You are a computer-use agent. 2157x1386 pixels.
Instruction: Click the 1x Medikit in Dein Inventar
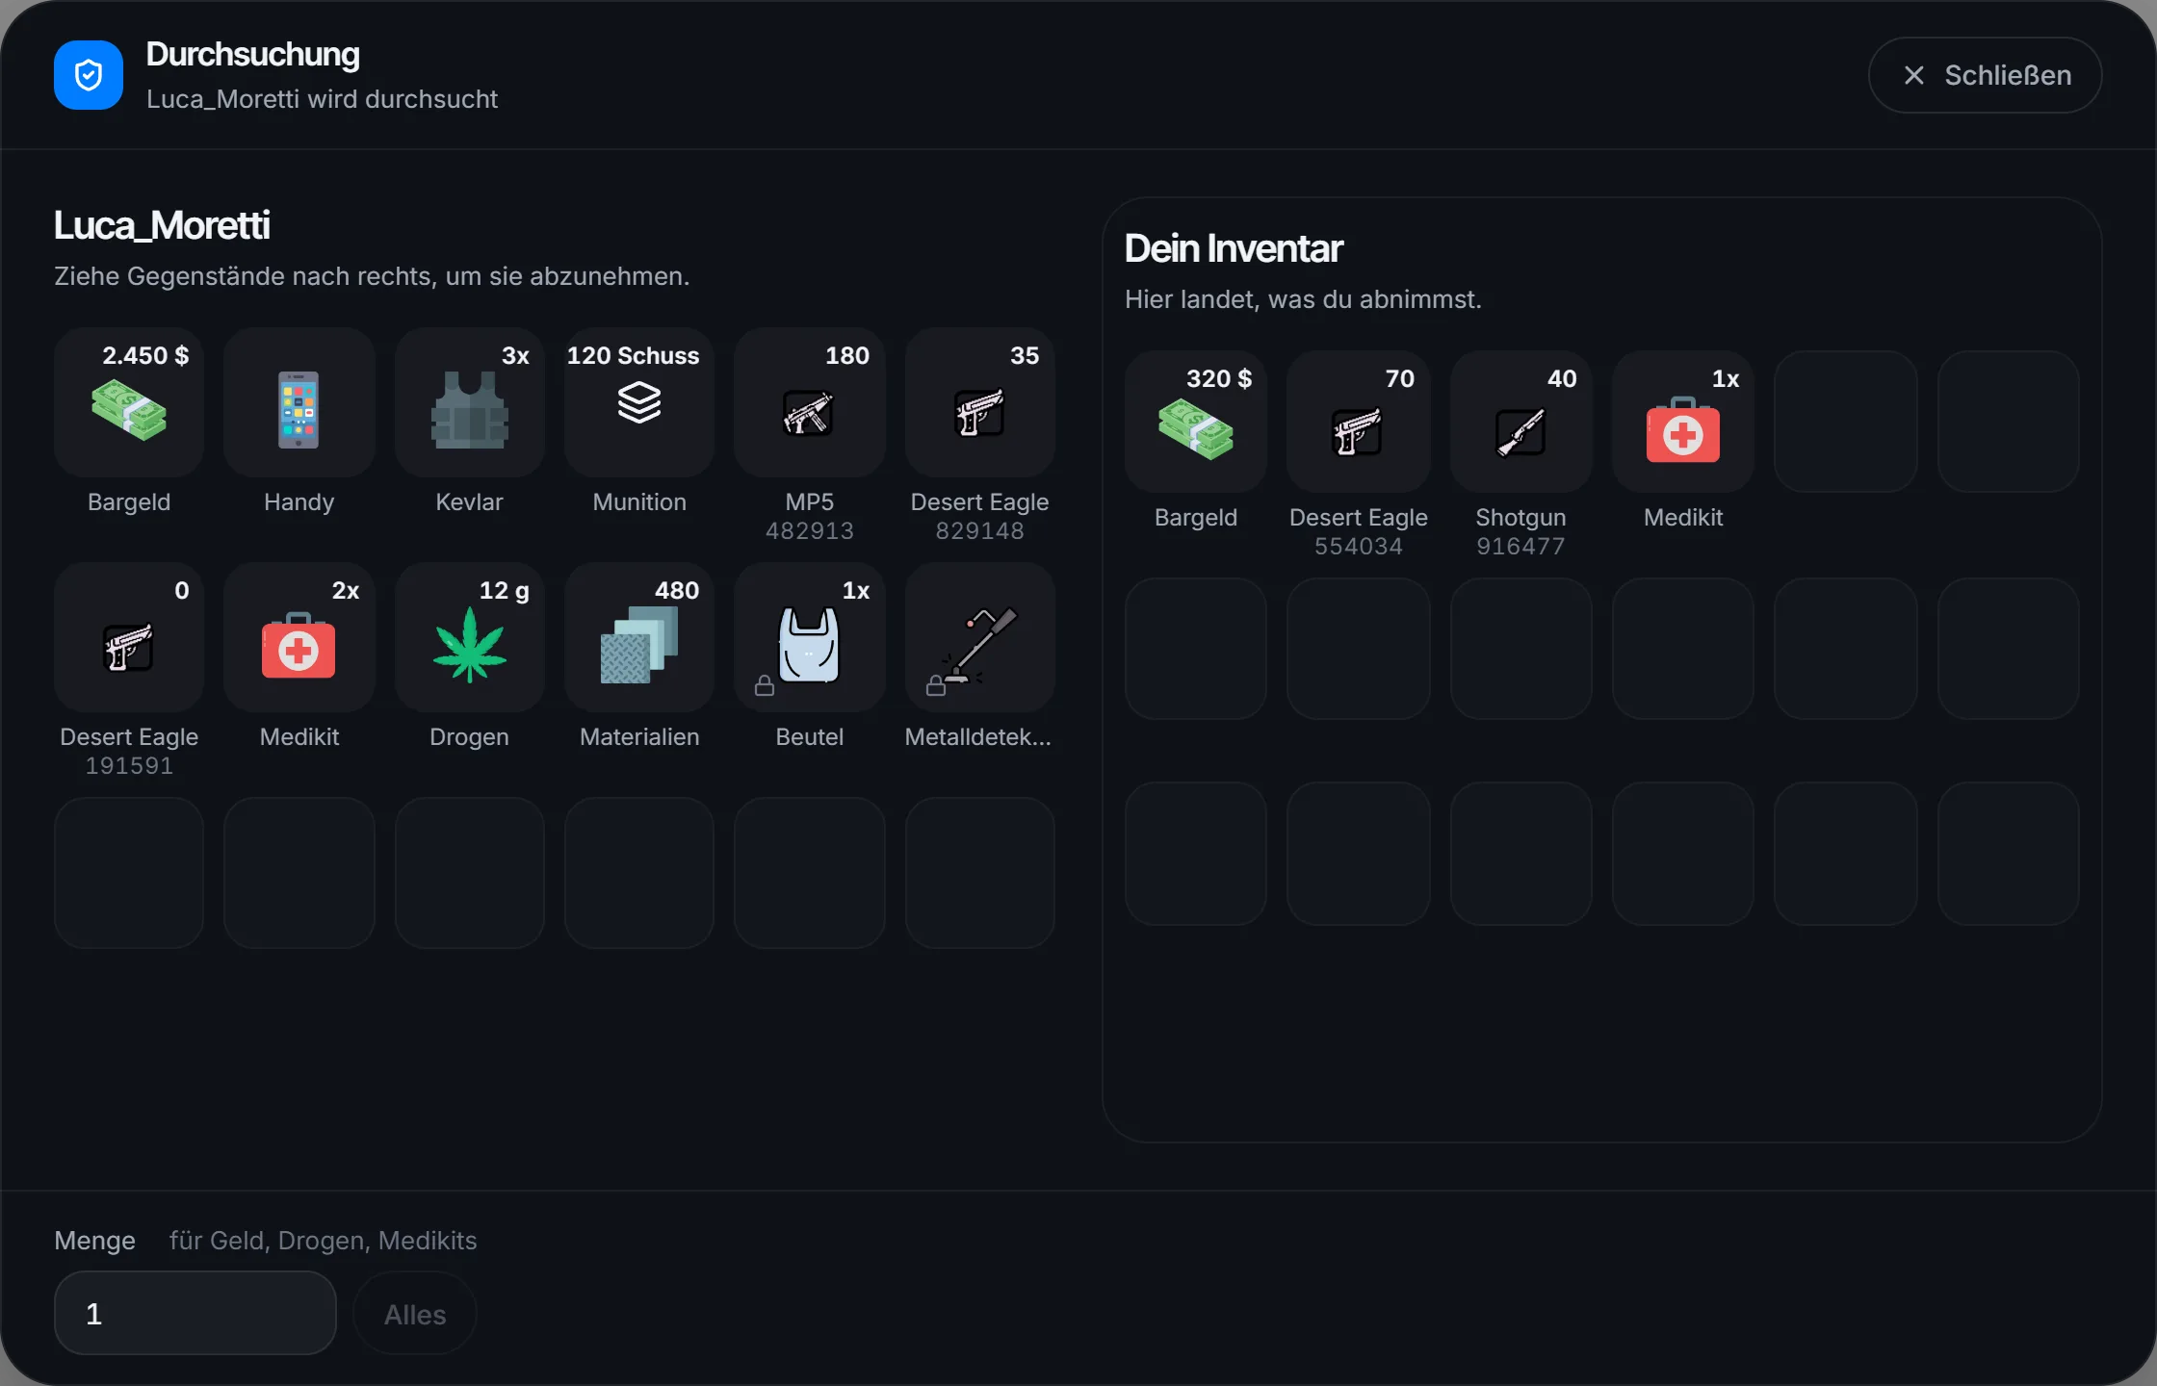click(1682, 422)
